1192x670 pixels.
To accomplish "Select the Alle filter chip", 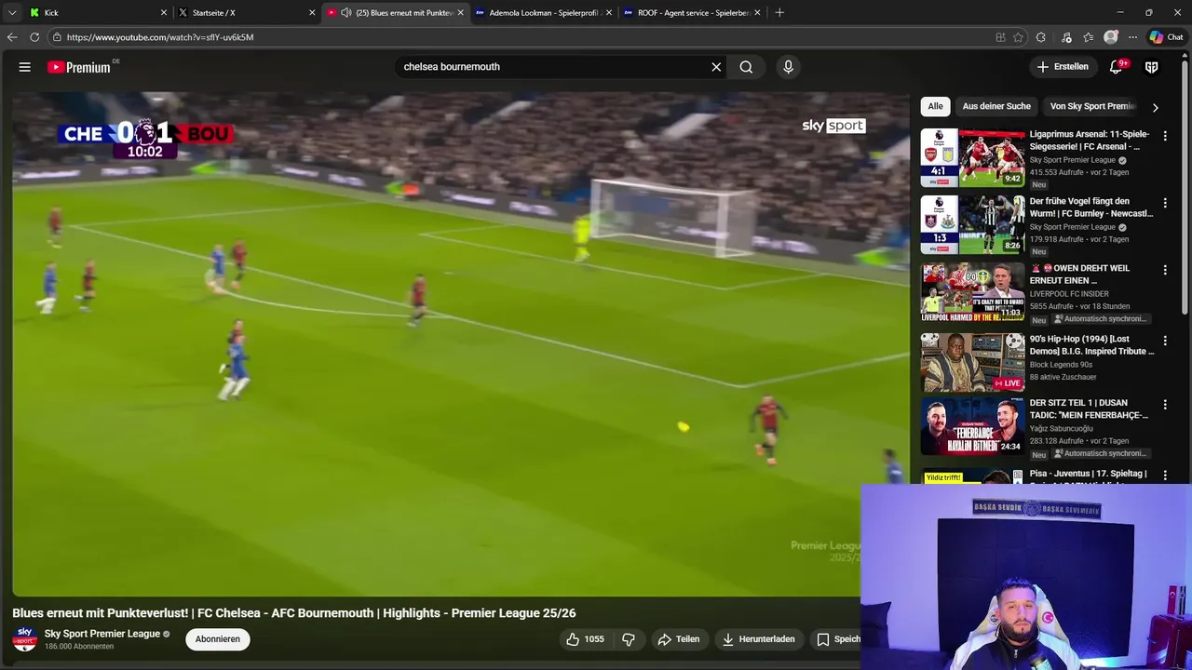I will point(935,106).
